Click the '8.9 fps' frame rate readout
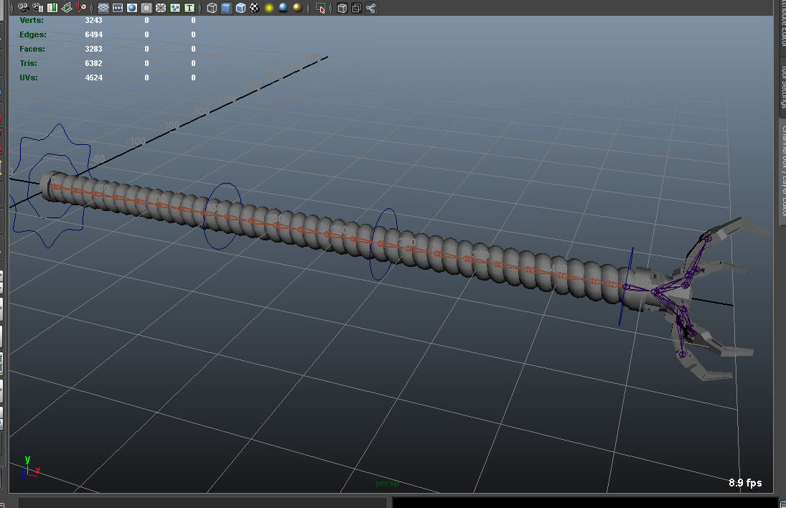 pyautogui.click(x=745, y=482)
